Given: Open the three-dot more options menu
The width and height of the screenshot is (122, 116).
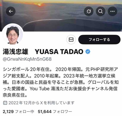Looking at the screenshot, I should coord(112,11).
